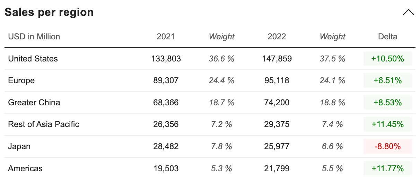Select the Europe region row

point(21,81)
